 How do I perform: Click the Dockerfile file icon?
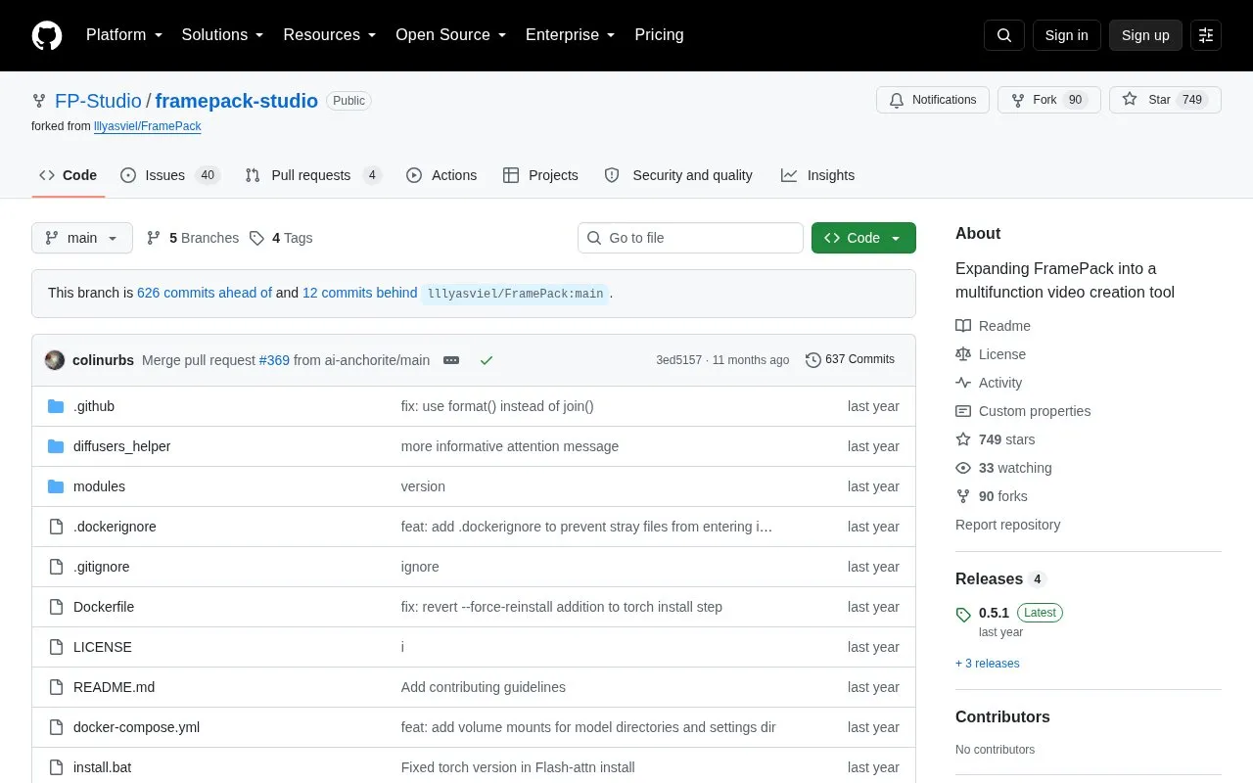pos(56,607)
